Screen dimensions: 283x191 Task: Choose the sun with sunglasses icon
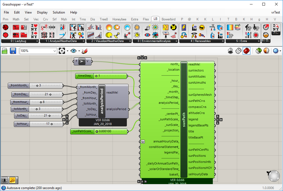(x=202, y=27)
